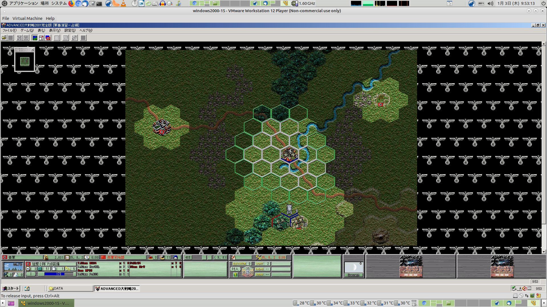547x307 pixels.
Task: Click the column chart list toolbar icon
Action: point(66,38)
